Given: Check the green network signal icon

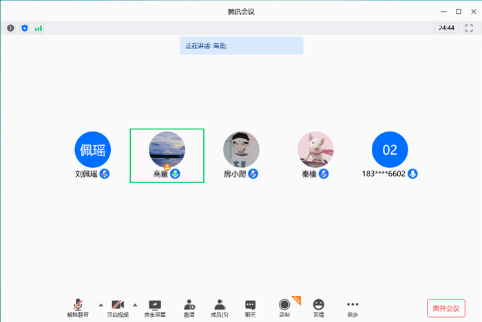Looking at the screenshot, I should [39, 28].
